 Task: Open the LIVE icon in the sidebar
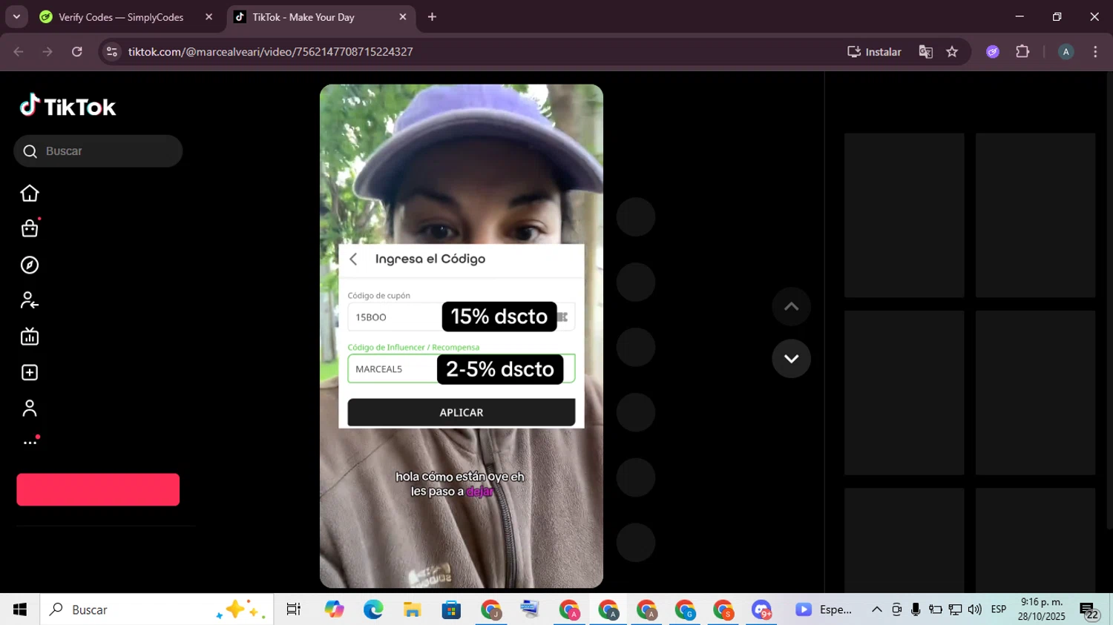(30, 337)
